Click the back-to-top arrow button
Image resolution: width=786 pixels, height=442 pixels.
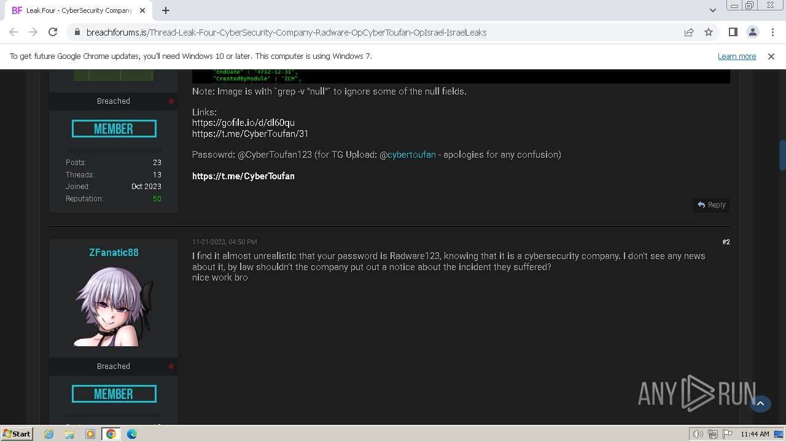(760, 403)
